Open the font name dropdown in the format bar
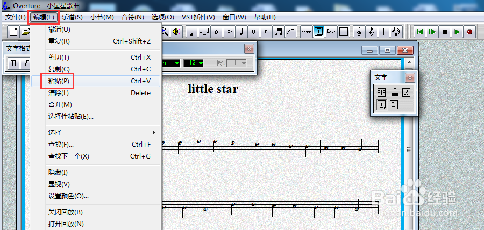The width and height of the screenshot is (484, 230). [176, 63]
